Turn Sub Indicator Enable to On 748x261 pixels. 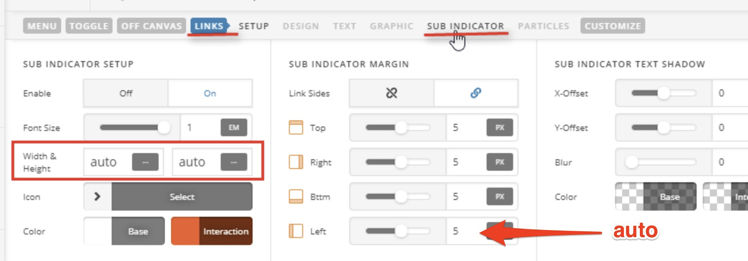pos(210,93)
